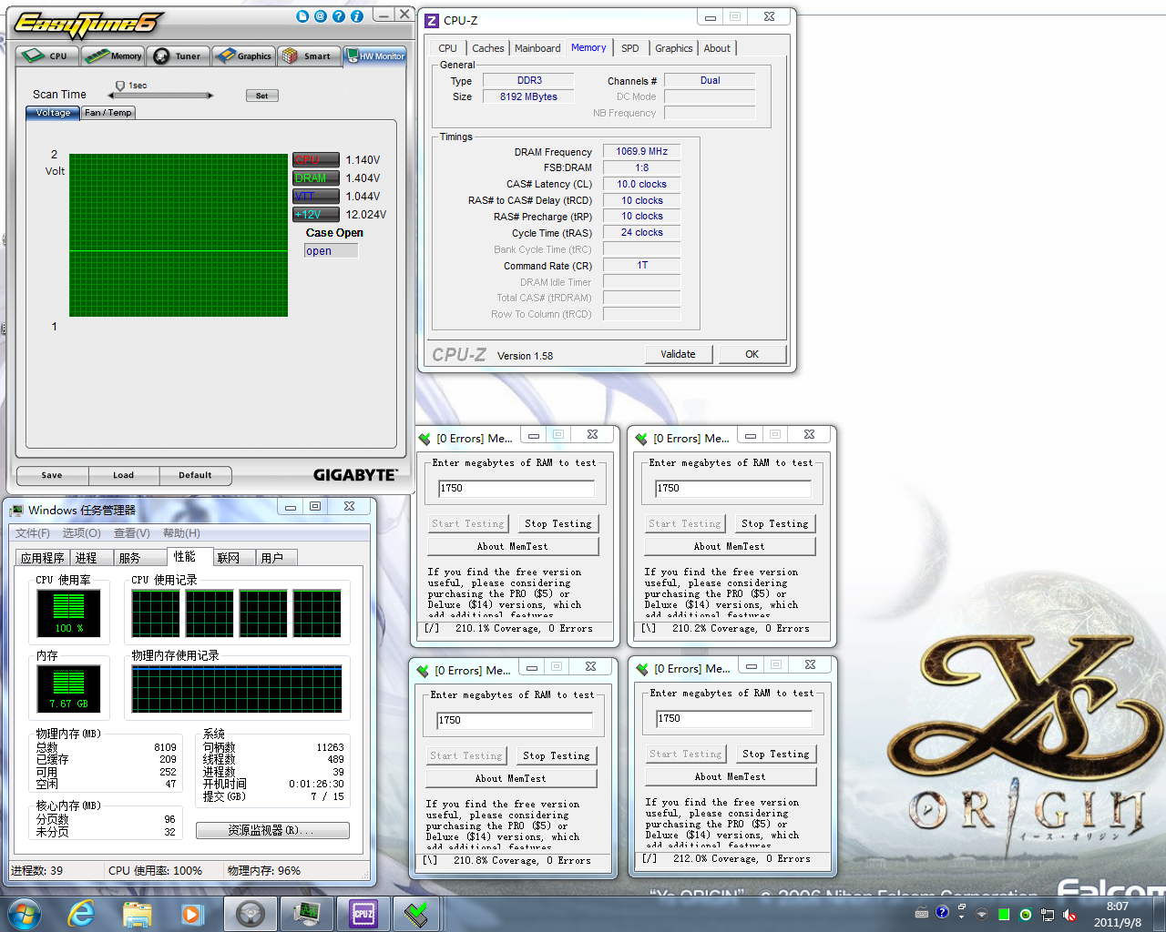Image resolution: width=1166 pixels, height=932 pixels.
Task: Click the EasyTune6 info icon
Action: pos(357,16)
